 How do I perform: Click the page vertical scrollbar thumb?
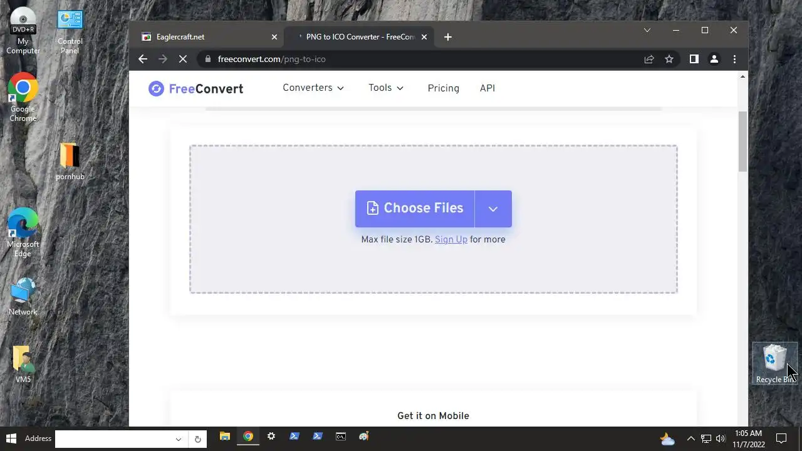point(743,142)
